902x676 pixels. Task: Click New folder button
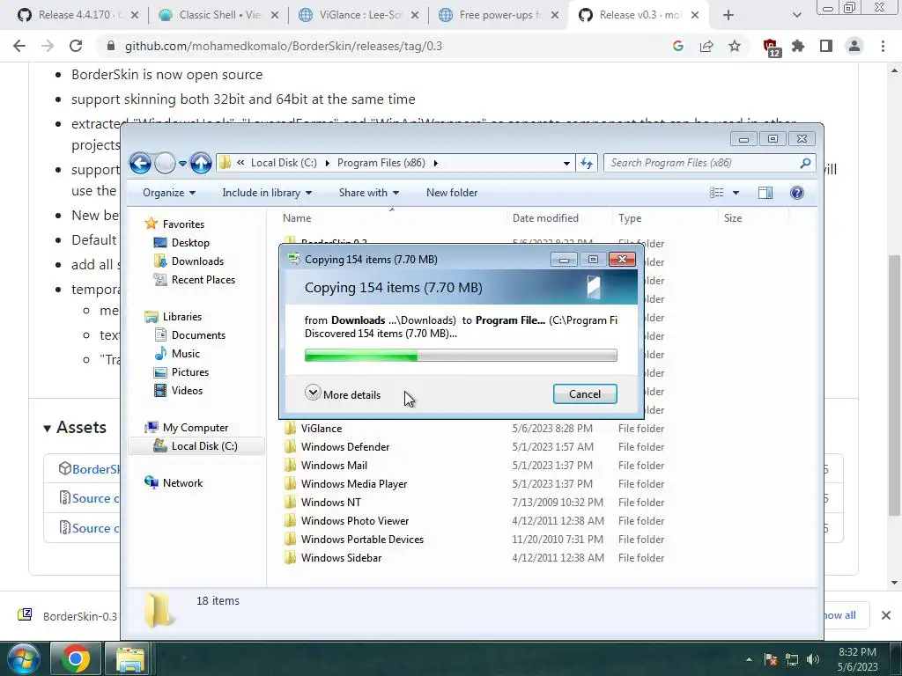[452, 193]
